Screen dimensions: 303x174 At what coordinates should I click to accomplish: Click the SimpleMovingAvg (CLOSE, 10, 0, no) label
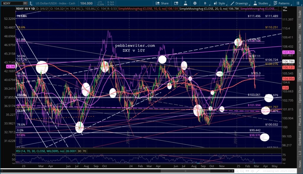142,9
